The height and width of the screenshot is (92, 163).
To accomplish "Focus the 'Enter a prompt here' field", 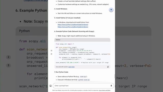I will coord(83,86).
